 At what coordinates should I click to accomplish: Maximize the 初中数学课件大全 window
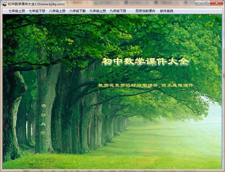click(206, 3)
